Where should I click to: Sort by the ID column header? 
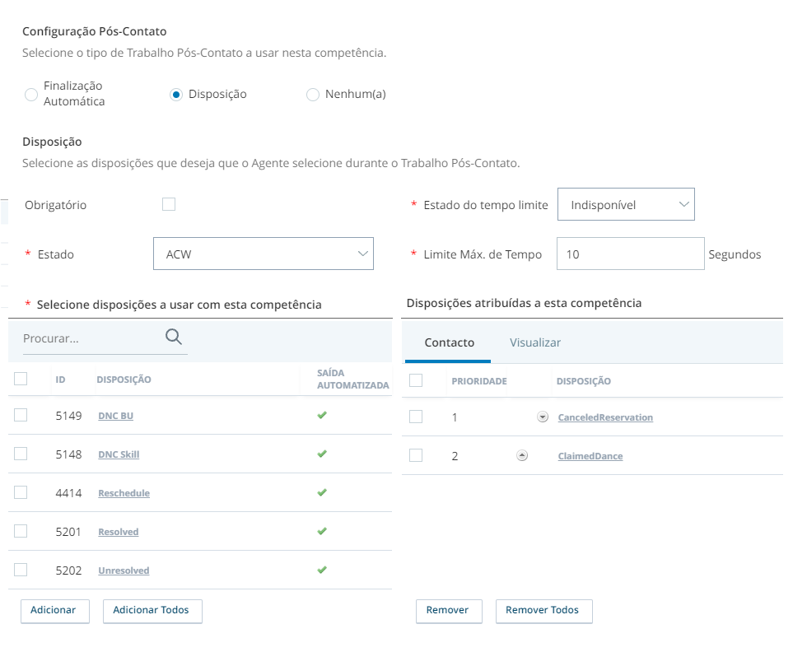(60, 380)
